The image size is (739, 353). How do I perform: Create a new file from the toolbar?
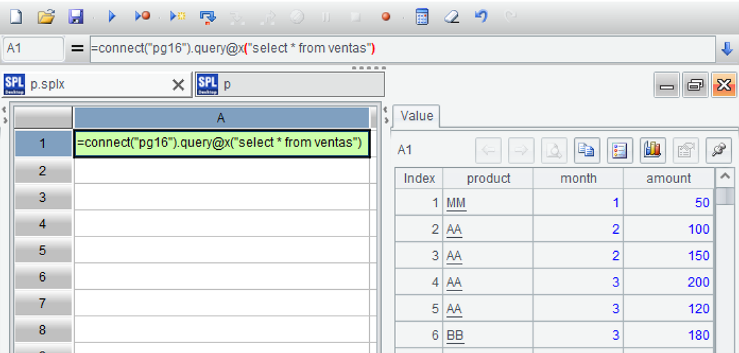tap(15, 17)
